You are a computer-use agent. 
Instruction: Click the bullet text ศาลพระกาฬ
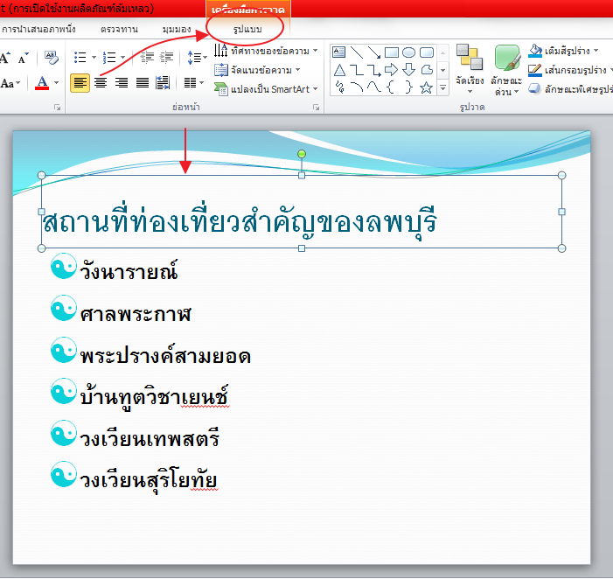pos(136,313)
